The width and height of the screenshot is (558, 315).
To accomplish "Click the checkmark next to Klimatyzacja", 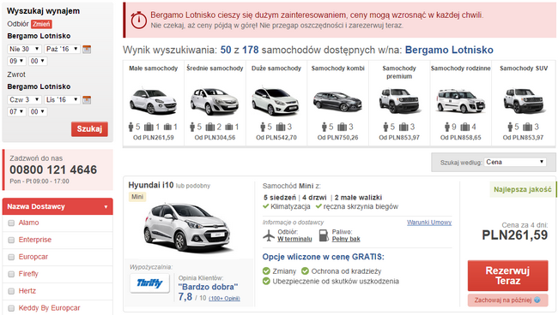I will click(x=265, y=206).
